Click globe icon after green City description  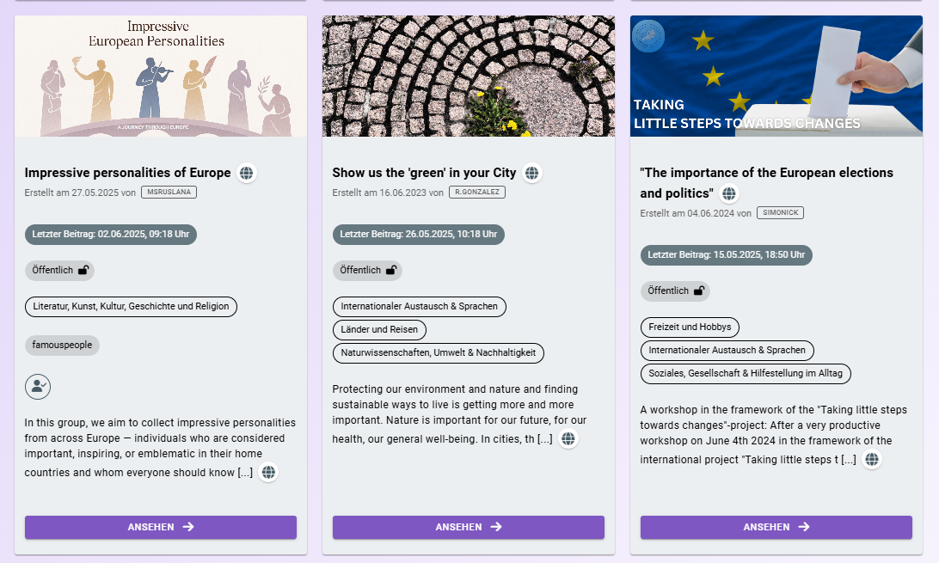point(568,439)
